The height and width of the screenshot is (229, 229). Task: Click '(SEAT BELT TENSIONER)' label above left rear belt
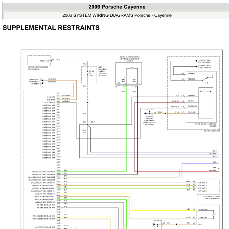130,57
